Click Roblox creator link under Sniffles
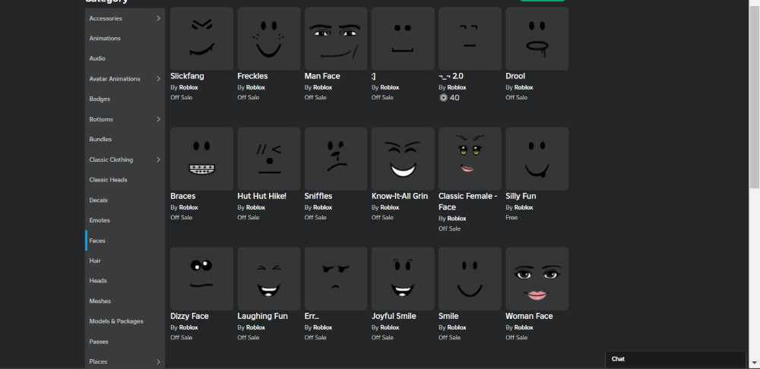Image resolution: width=760 pixels, height=369 pixels. pos(323,208)
